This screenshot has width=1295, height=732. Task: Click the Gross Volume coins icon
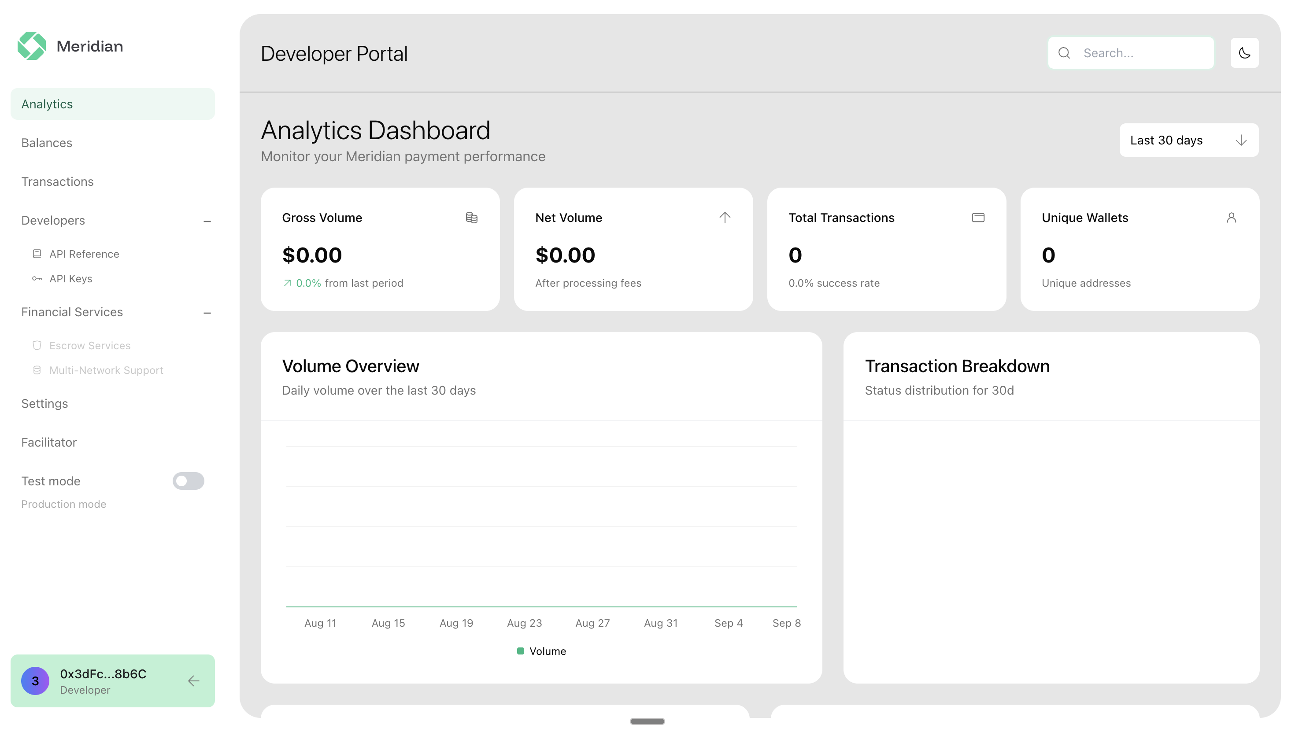pyautogui.click(x=471, y=218)
